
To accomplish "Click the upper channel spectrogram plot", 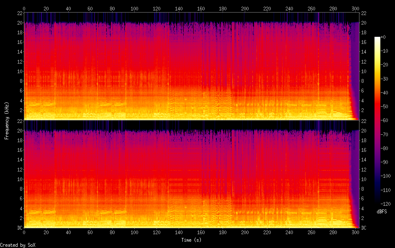I will coord(192,66).
